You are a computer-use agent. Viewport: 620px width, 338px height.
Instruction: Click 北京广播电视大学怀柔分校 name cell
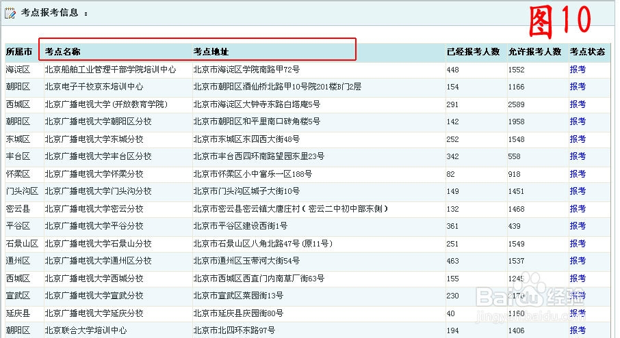pyautogui.click(x=94, y=173)
